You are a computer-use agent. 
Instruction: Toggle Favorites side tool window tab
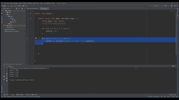pyautogui.click(x=2, y=89)
